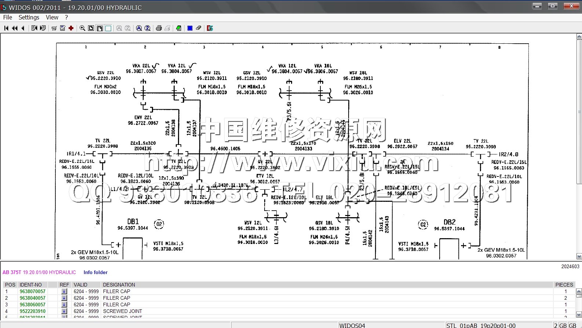This screenshot has width=582, height=328.
Task: Toggle the empty frame view button
Action: [108, 28]
